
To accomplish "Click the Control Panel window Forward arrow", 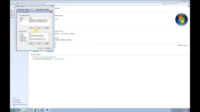I will click(14, 3).
